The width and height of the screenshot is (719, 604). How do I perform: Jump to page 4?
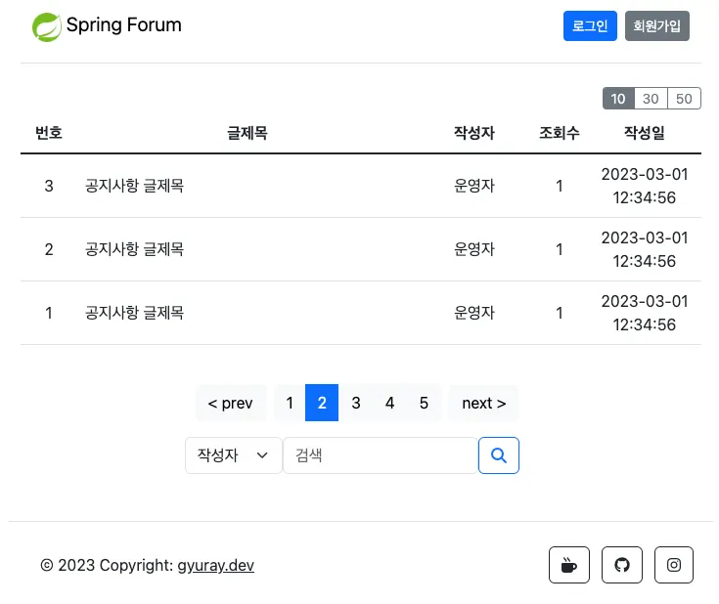[389, 403]
